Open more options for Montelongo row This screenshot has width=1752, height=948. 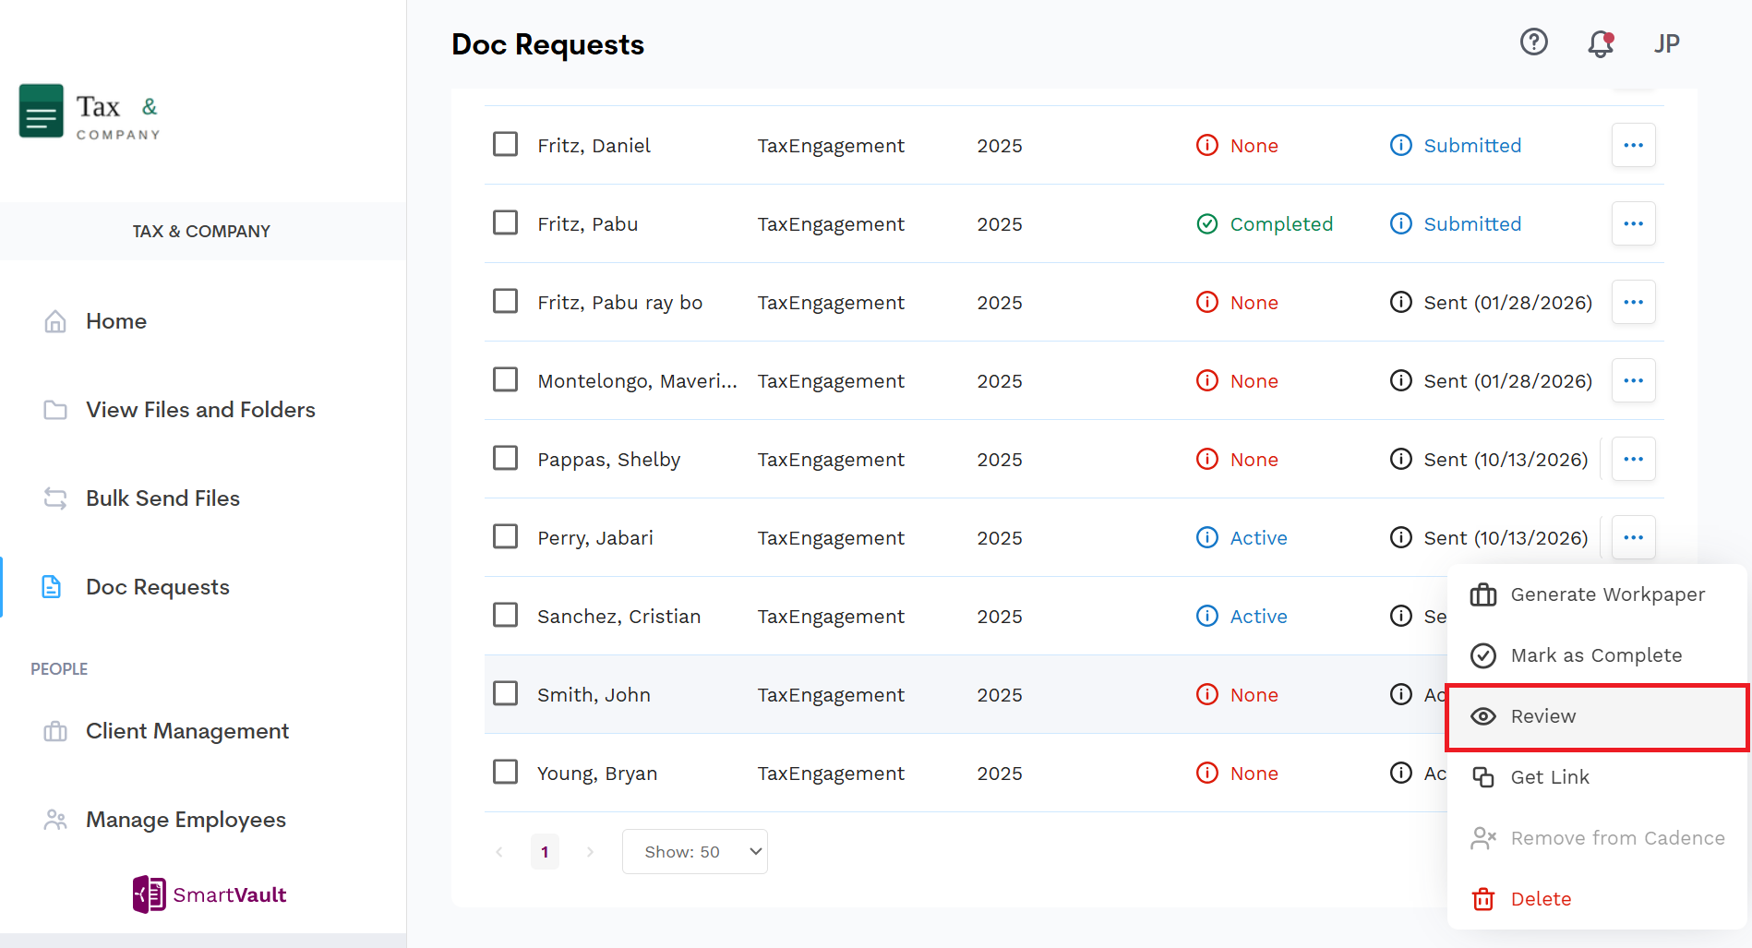pos(1633,380)
